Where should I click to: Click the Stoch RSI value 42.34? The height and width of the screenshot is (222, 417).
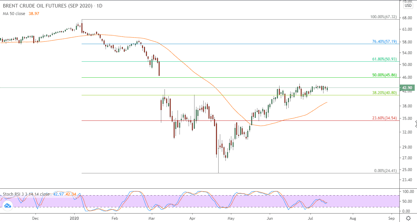tap(71, 194)
